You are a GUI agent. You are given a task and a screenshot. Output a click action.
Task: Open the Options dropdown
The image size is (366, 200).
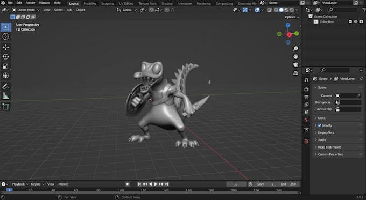point(292,17)
